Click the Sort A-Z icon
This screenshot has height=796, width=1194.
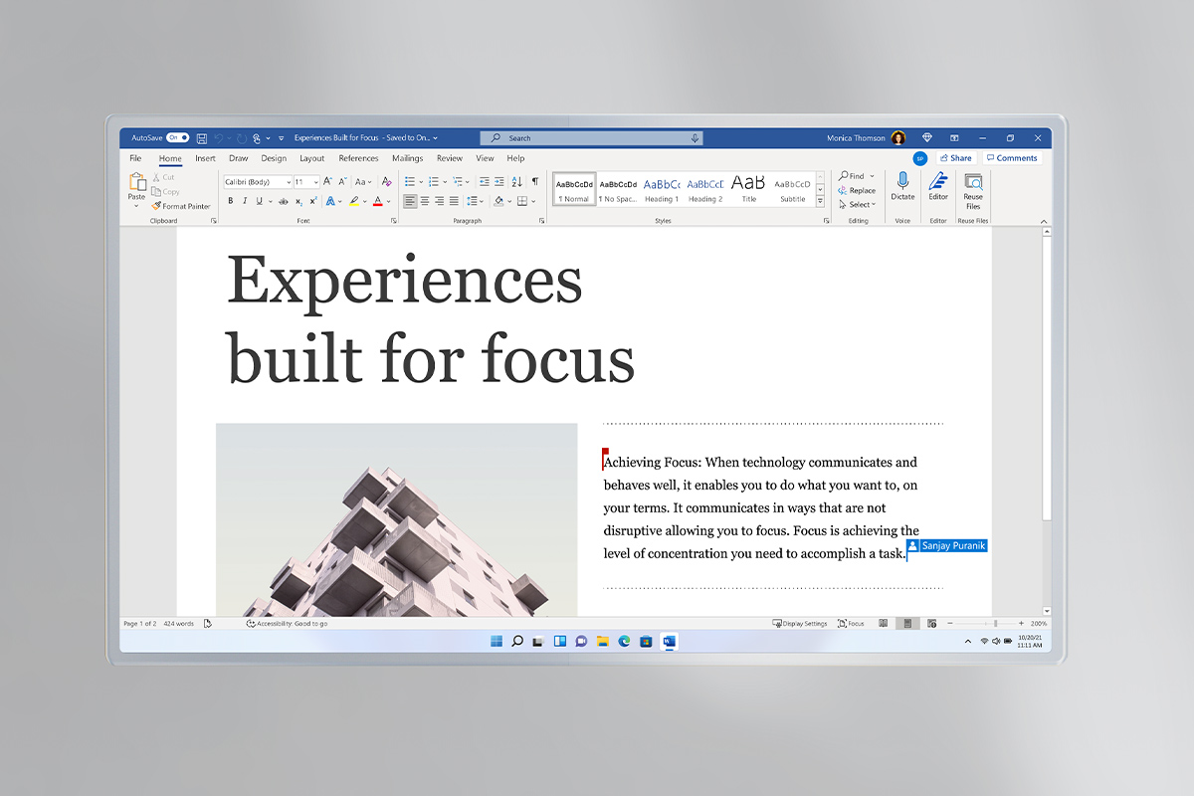(x=516, y=182)
